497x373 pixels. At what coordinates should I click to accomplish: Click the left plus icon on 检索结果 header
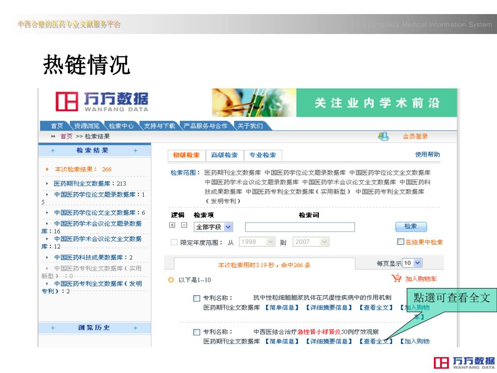point(53,151)
